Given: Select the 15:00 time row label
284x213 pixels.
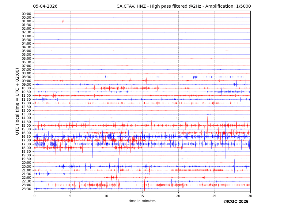Looking at the screenshot, I should click(26, 125).
